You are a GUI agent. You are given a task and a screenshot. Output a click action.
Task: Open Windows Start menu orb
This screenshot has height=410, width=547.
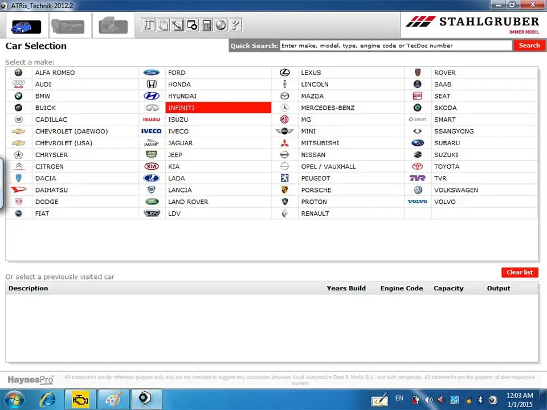tap(14, 400)
